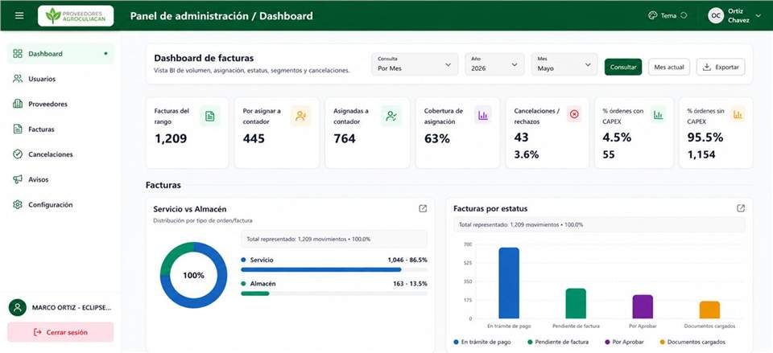This screenshot has width=773, height=353.
Task: Click the Facturas document icon in sidebar
Action: coord(18,129)
